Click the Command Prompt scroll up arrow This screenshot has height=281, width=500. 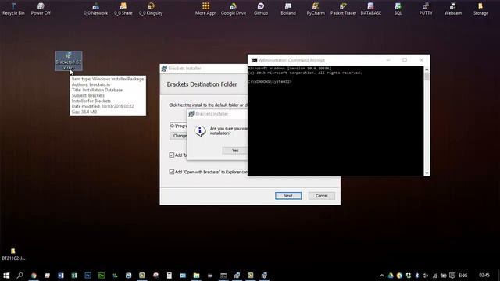pos(427,69)
